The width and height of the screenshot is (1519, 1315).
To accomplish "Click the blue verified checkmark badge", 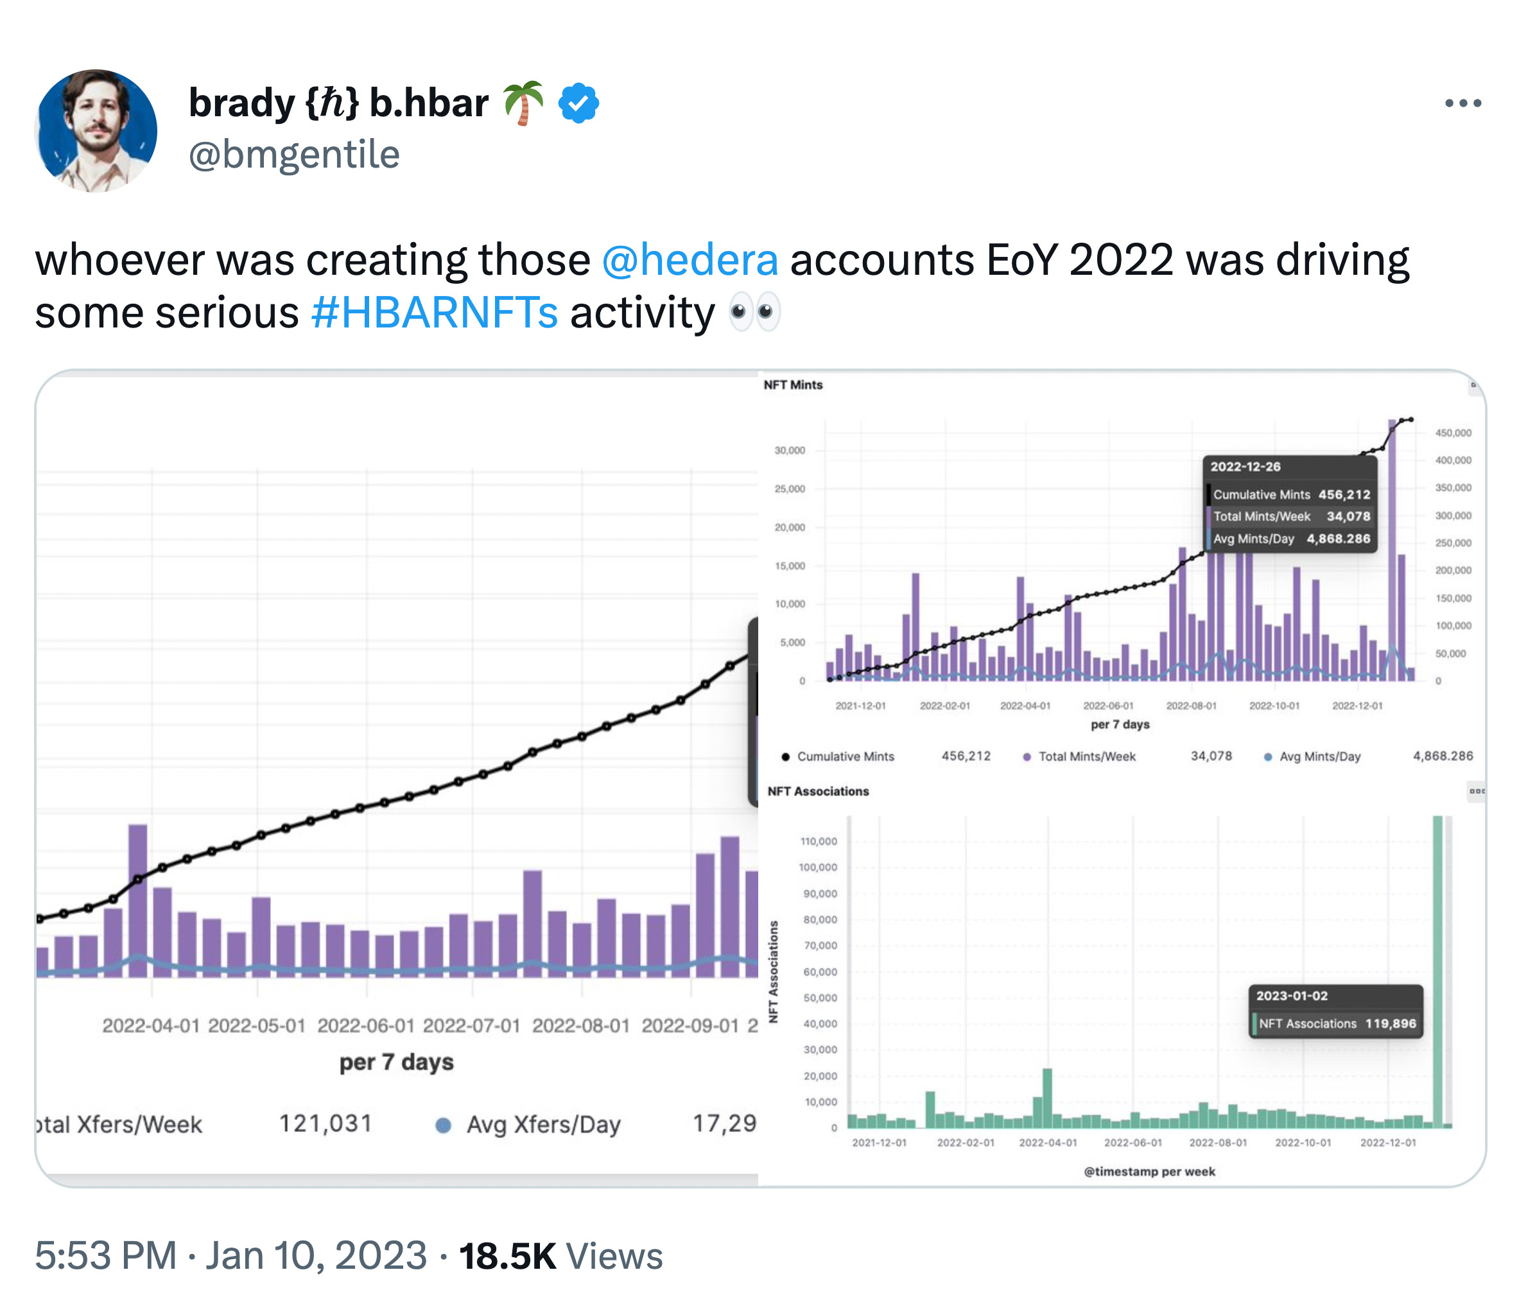I will 578,103.
